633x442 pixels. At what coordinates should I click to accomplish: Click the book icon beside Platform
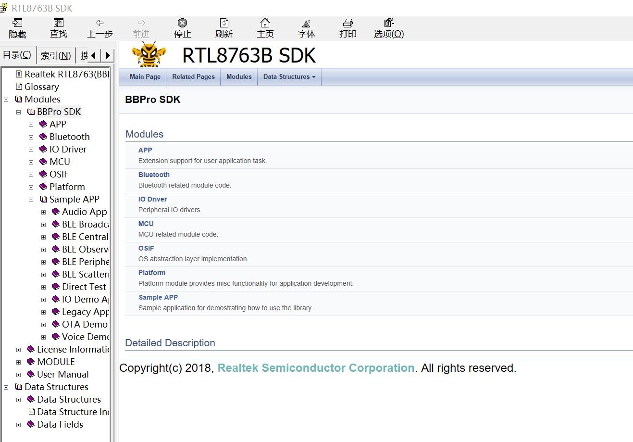pos(43,187)
